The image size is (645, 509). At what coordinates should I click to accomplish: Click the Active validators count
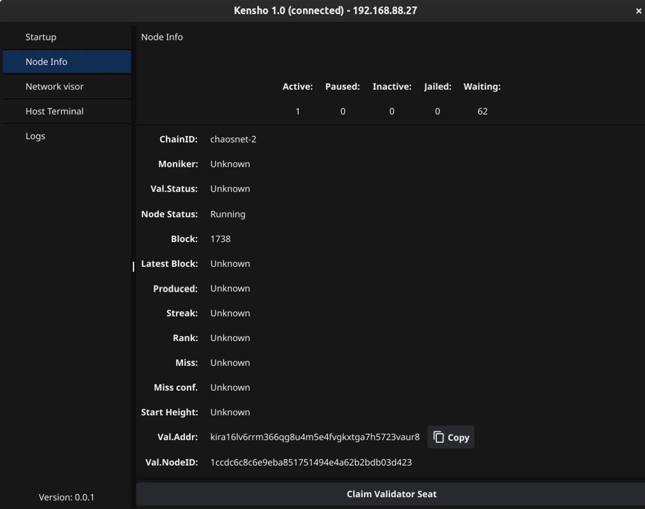(297, 111)
